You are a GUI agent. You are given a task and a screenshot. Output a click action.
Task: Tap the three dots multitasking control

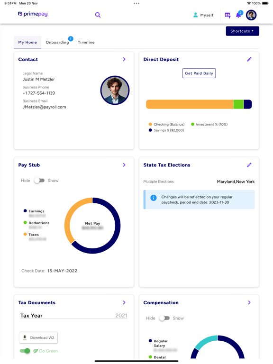point(136,3)
